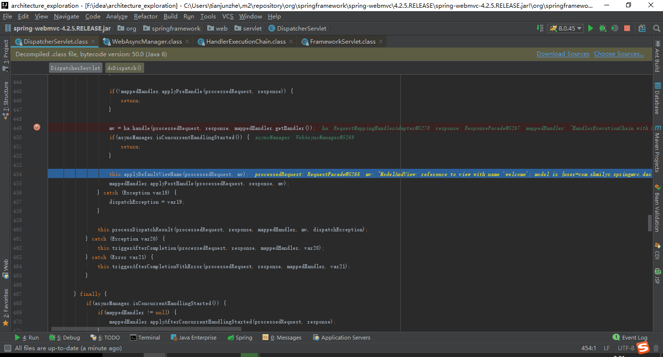Start debugging with the bug icon
The image size is (663, 357).
(x=602, y=28)
